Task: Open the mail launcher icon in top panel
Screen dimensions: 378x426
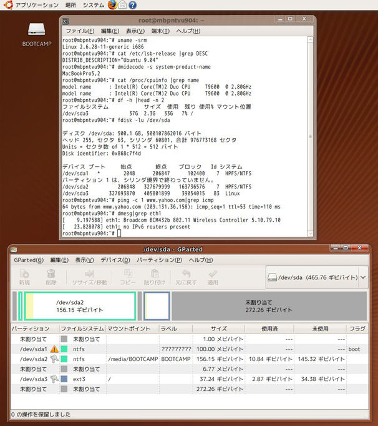Action: click(x=122, y=5)
